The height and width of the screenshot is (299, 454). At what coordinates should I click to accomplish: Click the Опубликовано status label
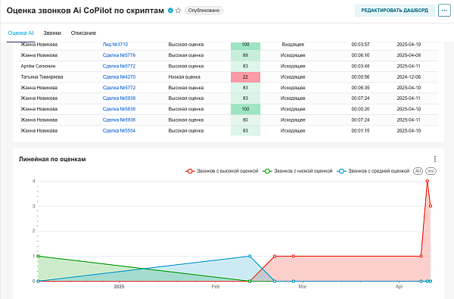[204, 11]
